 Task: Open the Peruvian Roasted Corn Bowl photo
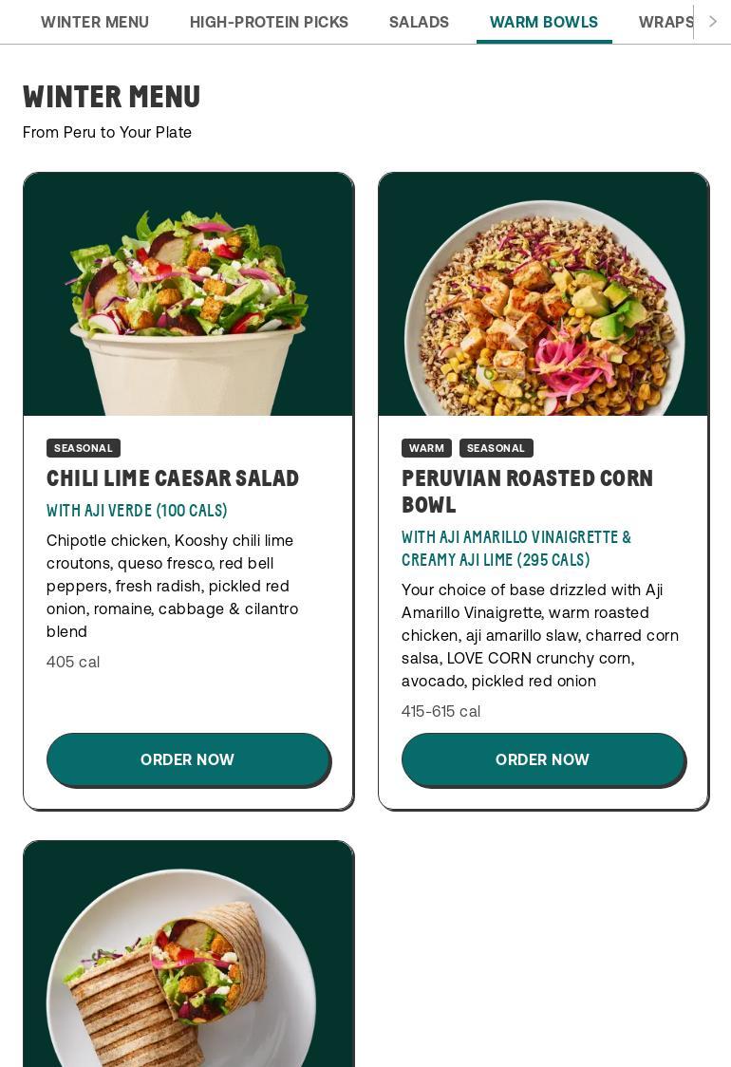pyautogui.click(x=543, y=294)
